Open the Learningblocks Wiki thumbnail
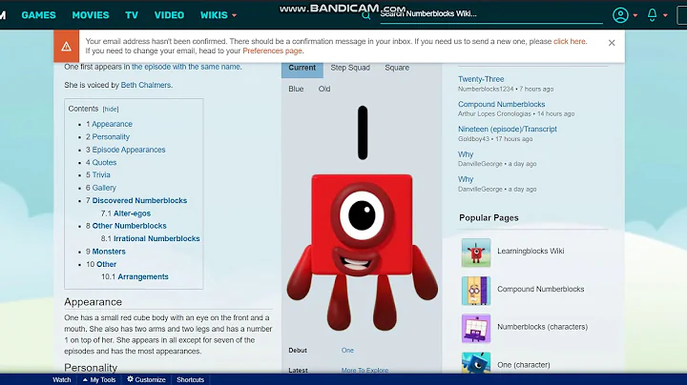The width and height of the screenshot is (687, 385). [x=476, y=253]
